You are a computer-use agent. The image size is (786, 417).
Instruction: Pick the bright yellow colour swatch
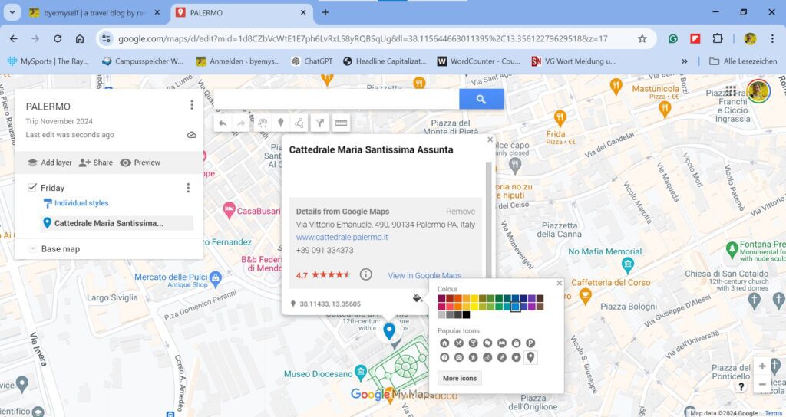pos(474,307)
